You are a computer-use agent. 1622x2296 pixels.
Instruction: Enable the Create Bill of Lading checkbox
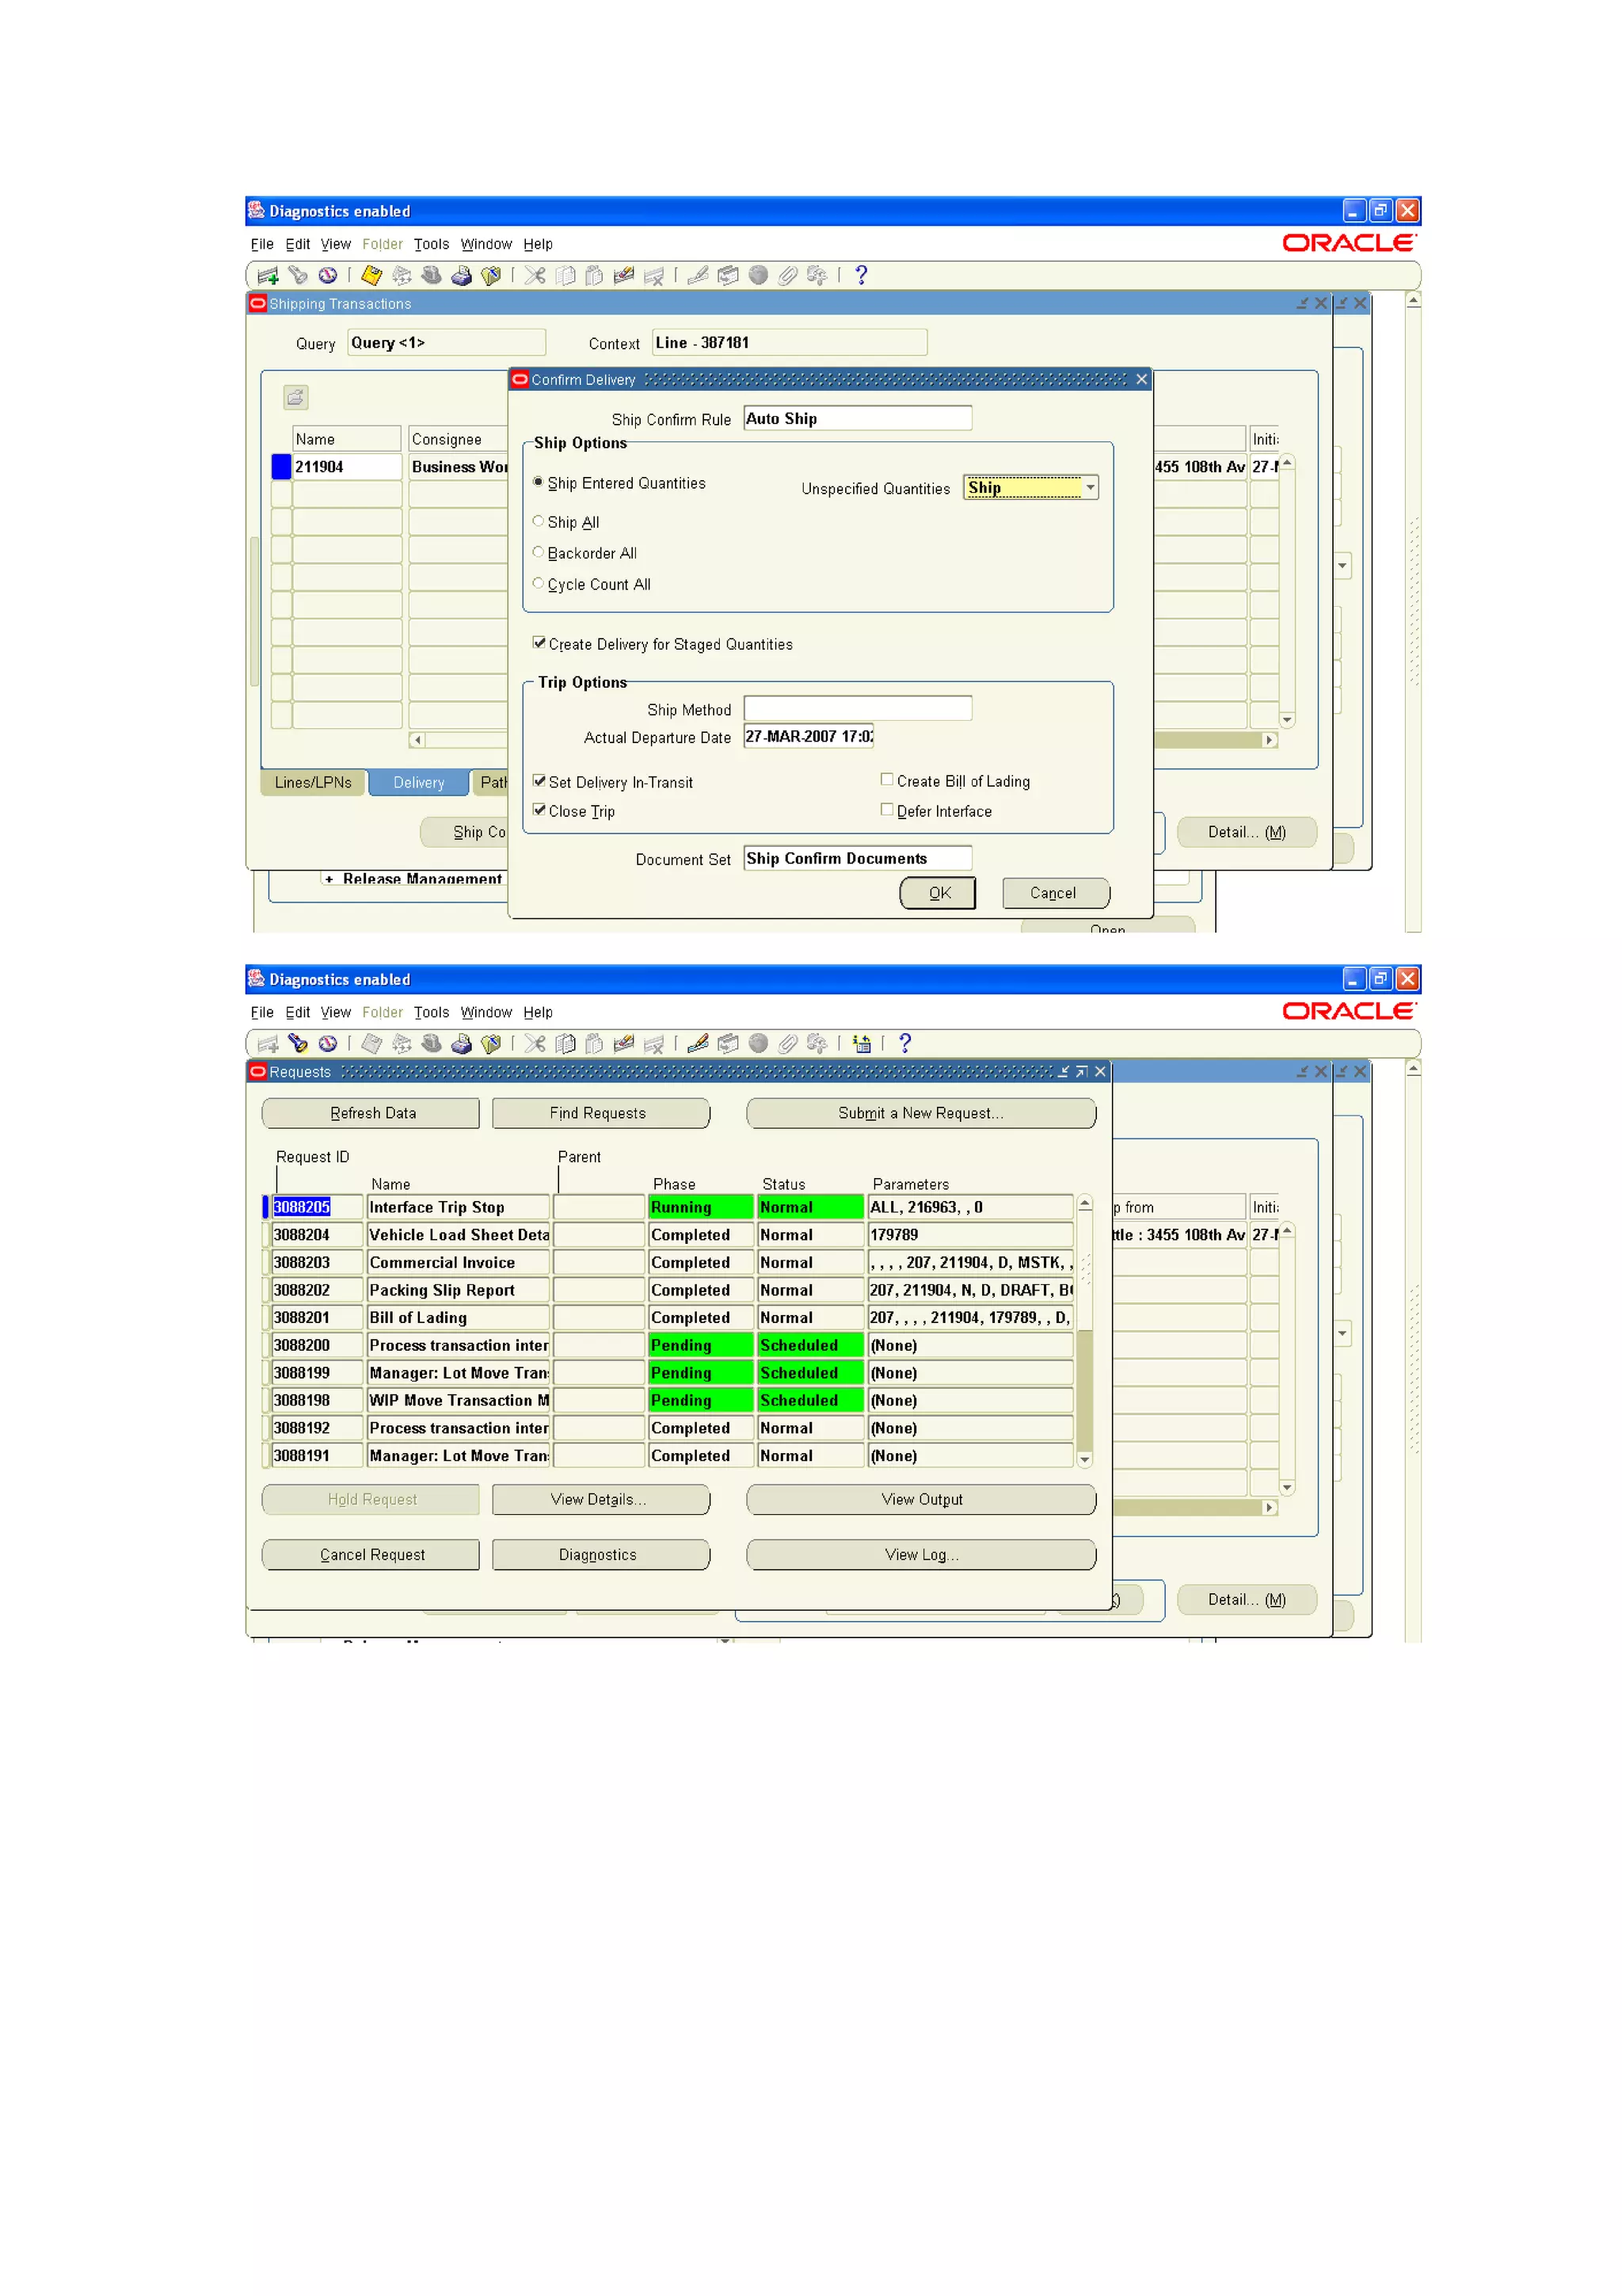point(886,779)
